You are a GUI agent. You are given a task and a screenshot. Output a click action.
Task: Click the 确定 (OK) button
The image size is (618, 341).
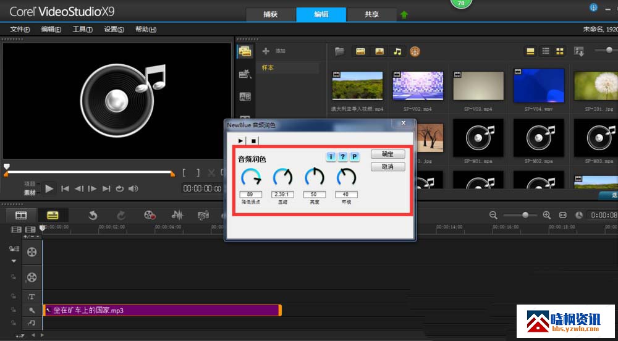coord(388,154)
